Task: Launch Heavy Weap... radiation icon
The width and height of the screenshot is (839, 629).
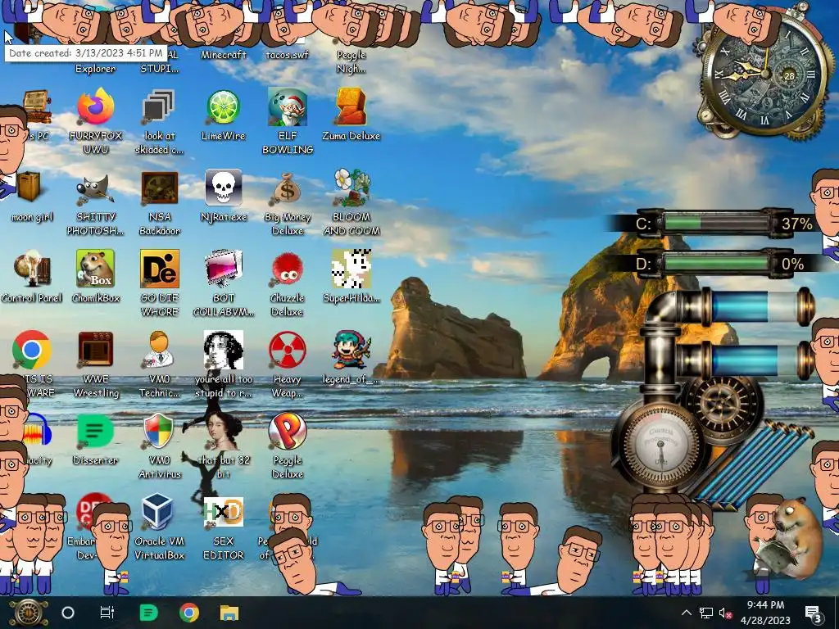Action: point(288,351)
